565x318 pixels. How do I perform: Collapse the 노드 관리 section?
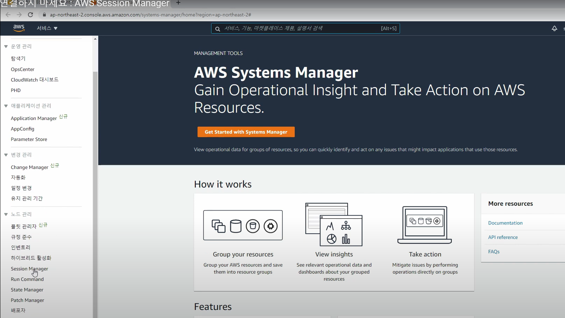coord(6,214)
